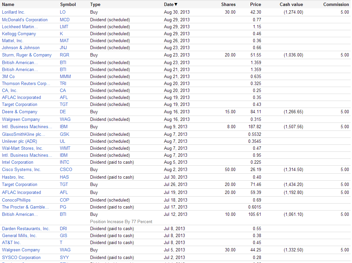Open The Procter & Gamble... link
The width and height of the screenshot is (352, 263).
(25, 207)
